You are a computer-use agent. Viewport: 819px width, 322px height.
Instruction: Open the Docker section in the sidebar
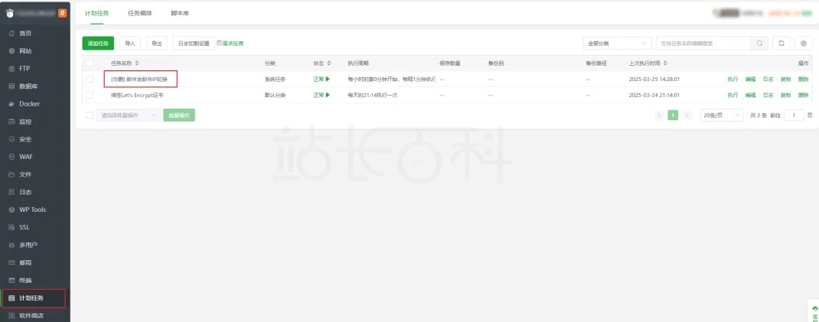29,104
